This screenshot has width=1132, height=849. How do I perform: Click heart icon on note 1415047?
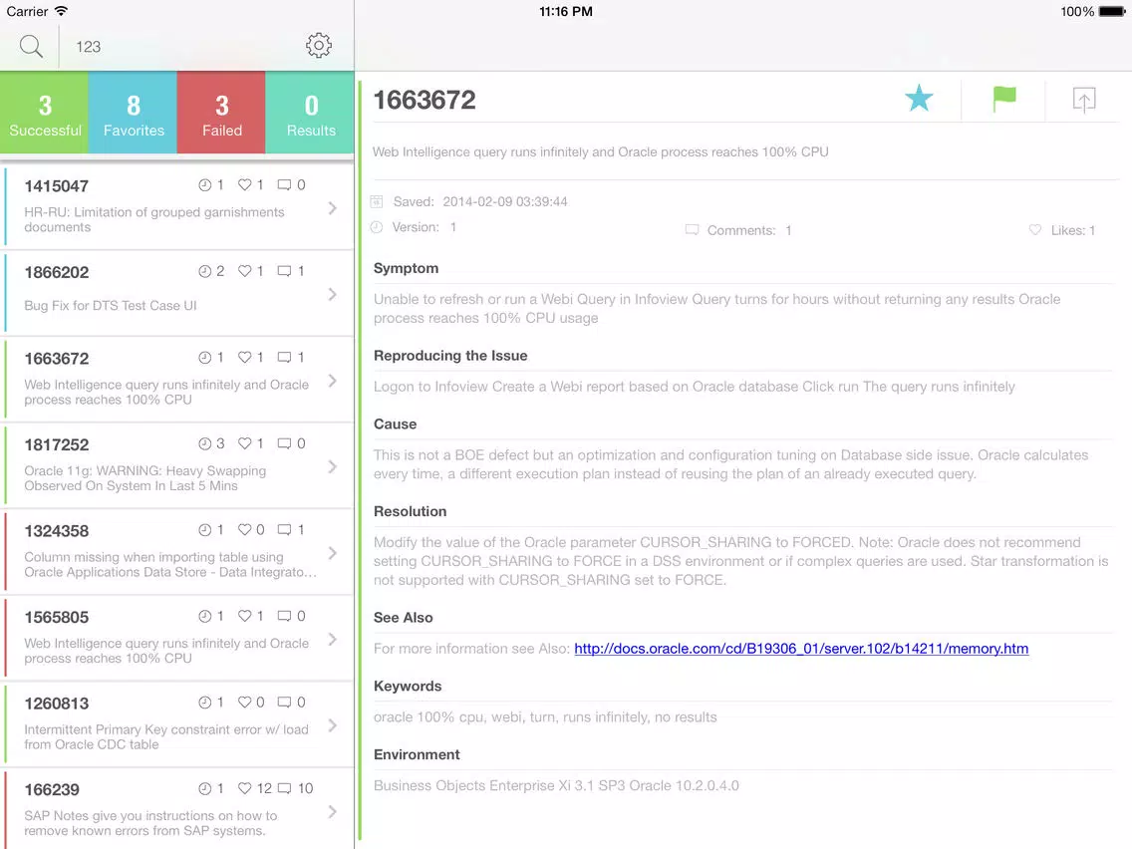pyautogui.click(x=245, y=184)
